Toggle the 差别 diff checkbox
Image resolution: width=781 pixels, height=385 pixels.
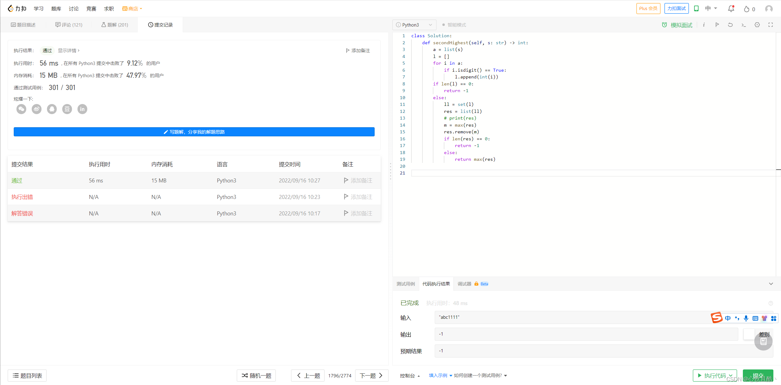coord(749,334)
